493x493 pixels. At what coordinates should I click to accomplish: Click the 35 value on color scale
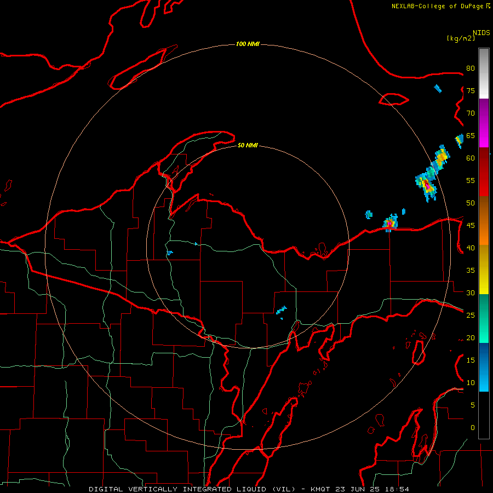[471, 271]
